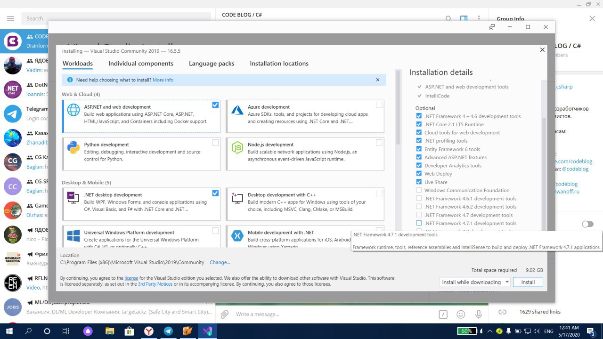Uncheck the Web Deploy optional component
Image resolution: width=603 pixels, height=339 pixels.
(x=419, y=174)
